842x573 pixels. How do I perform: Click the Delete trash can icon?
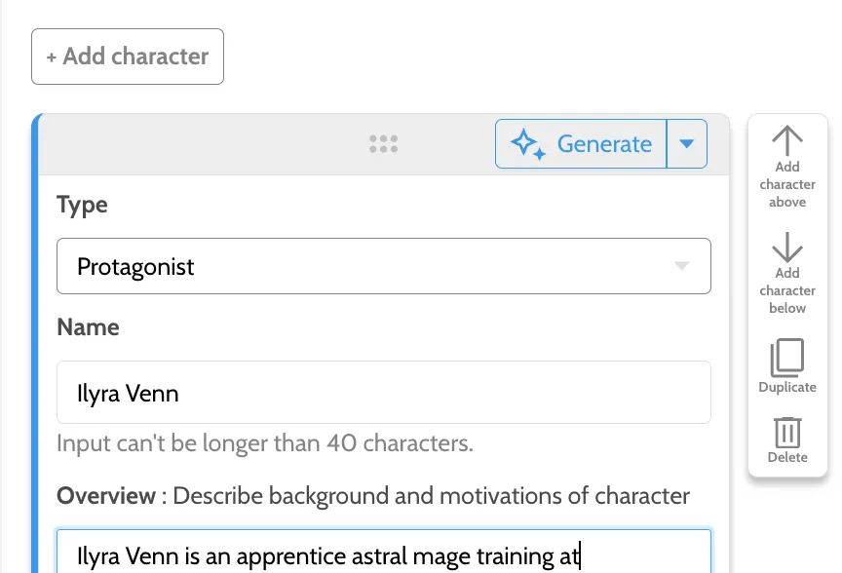[787, 432]
